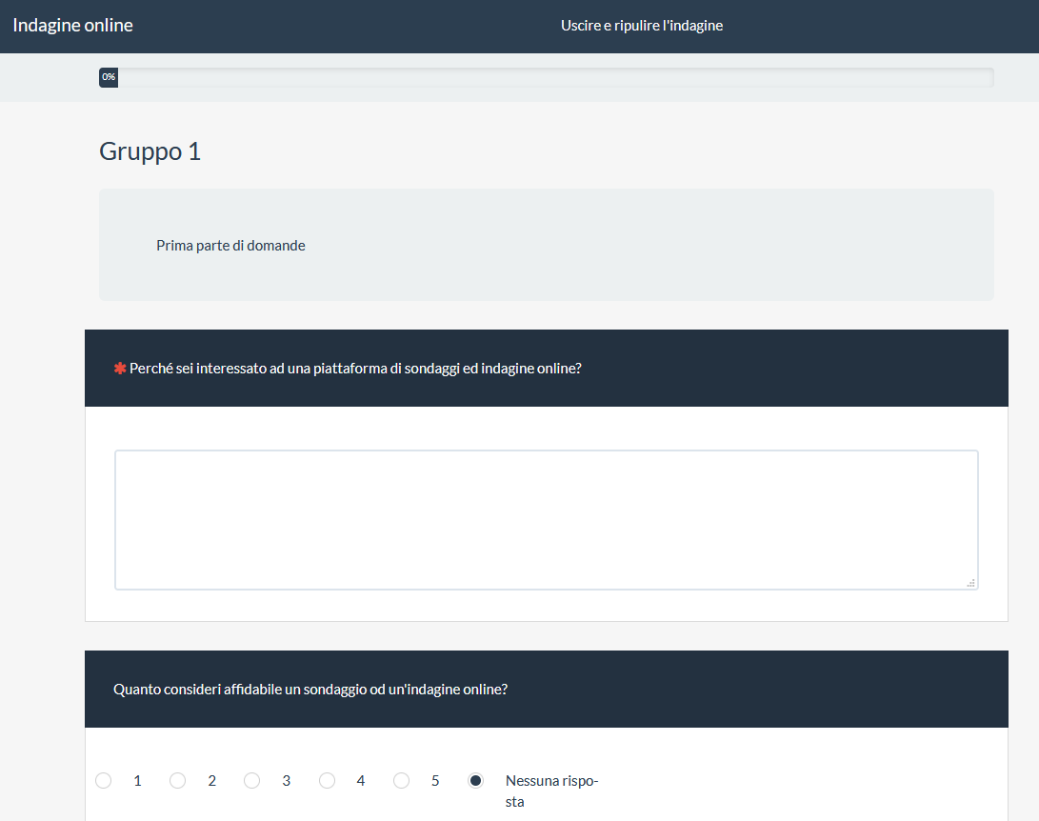Click 'Gruppo 1' heading text
1039x821 pixels.
[150, 151]
